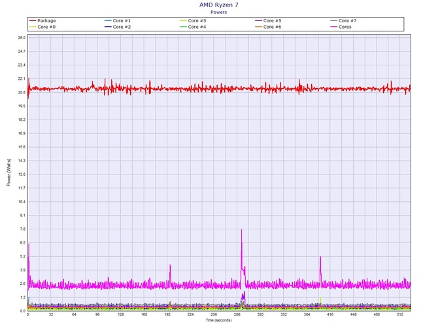The width and height of the screenshot is (438, 328).
Task: Click the 96 x-axis tick label
Action: [x=97, y=314]
